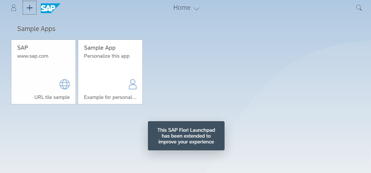
Task: Click the SAP Fiori Launchpad toast message
Action: (186, 136)
